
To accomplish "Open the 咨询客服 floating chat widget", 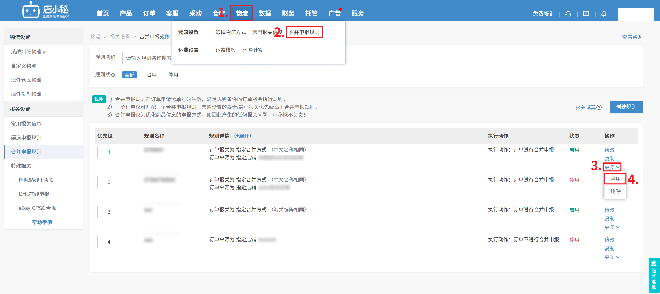I will [654, 275].
